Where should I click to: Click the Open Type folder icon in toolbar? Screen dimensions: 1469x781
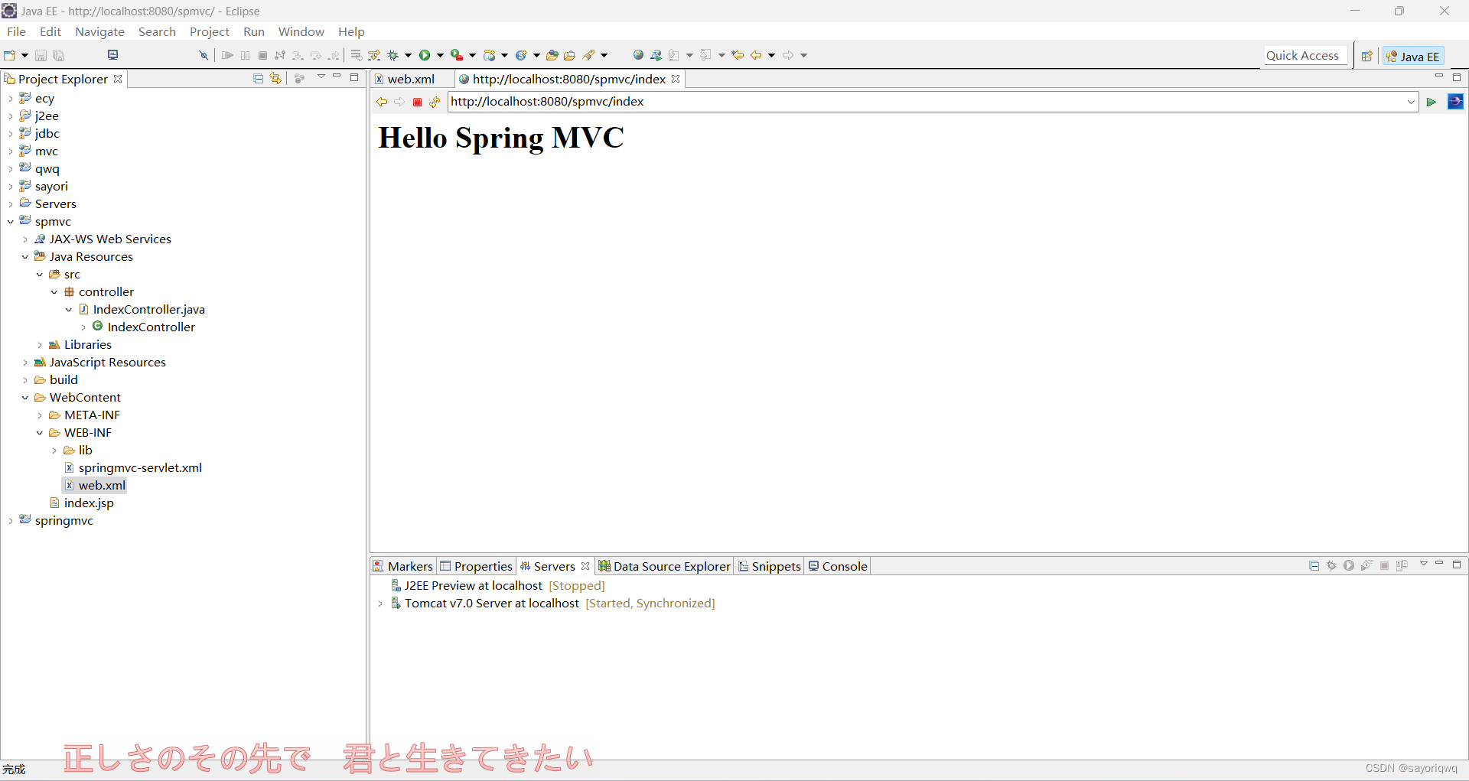(552, 55)
